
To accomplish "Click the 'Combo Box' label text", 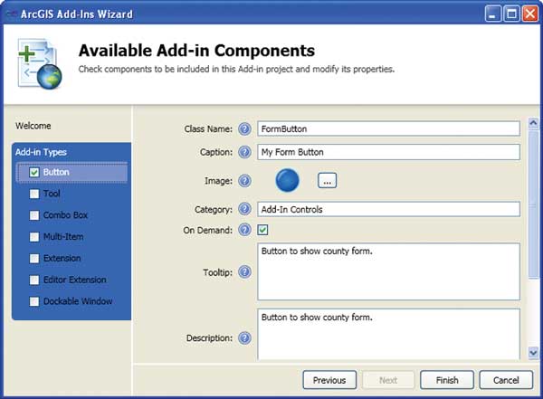I will click(65, 215).
